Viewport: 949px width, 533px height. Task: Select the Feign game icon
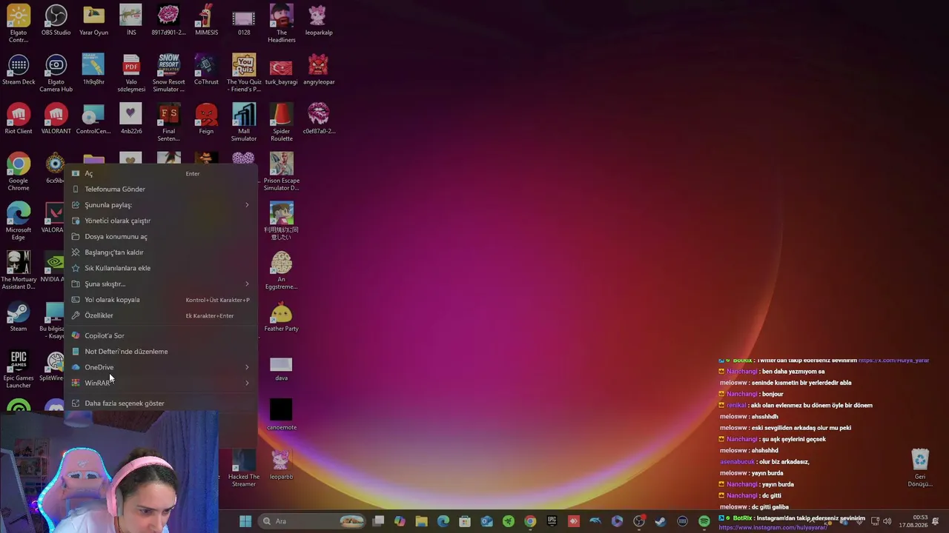[x=206, y=118]
